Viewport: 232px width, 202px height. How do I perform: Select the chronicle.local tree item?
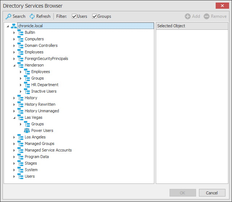pos(86,26)
